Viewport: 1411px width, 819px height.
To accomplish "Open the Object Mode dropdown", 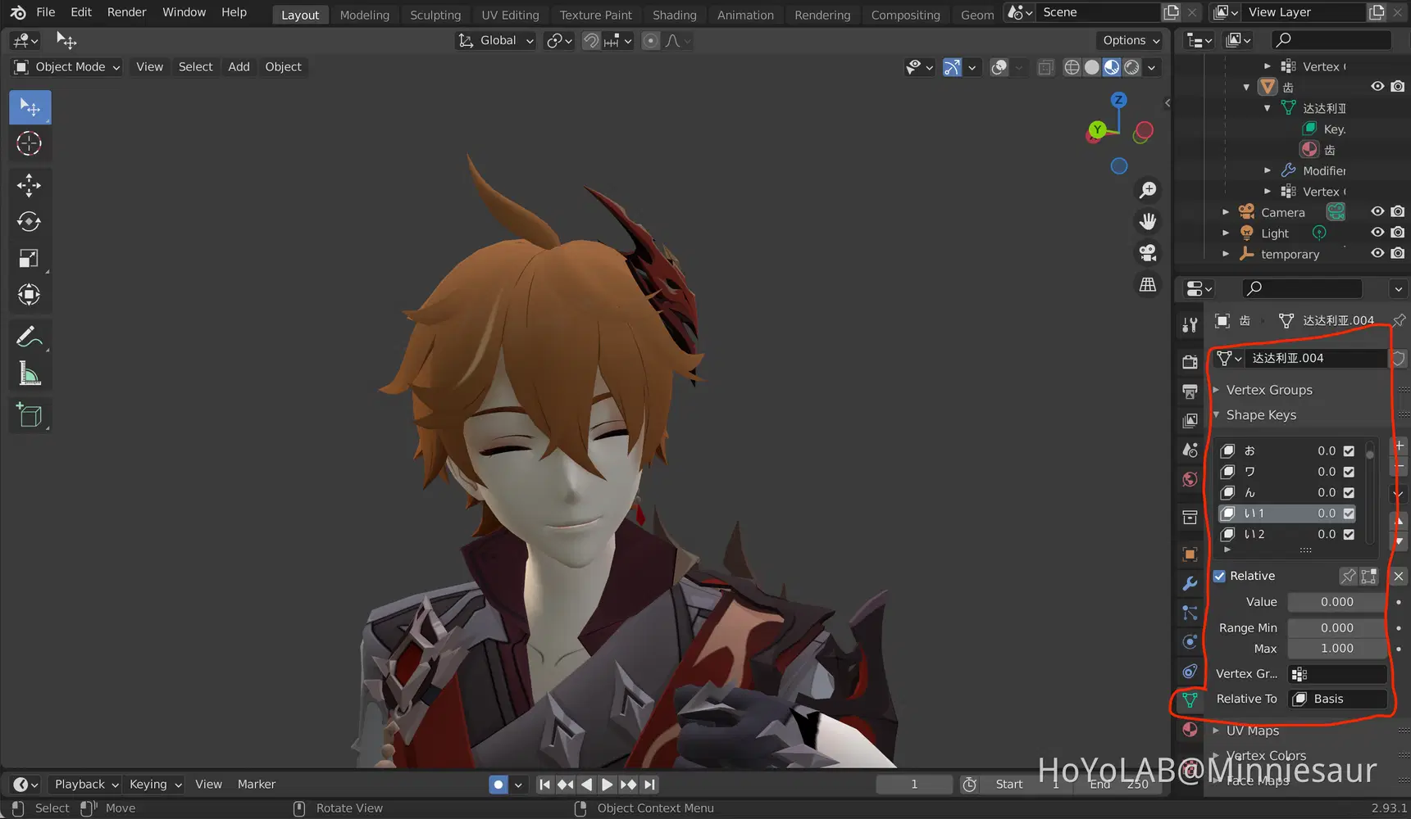I will (x=67, y=67).
